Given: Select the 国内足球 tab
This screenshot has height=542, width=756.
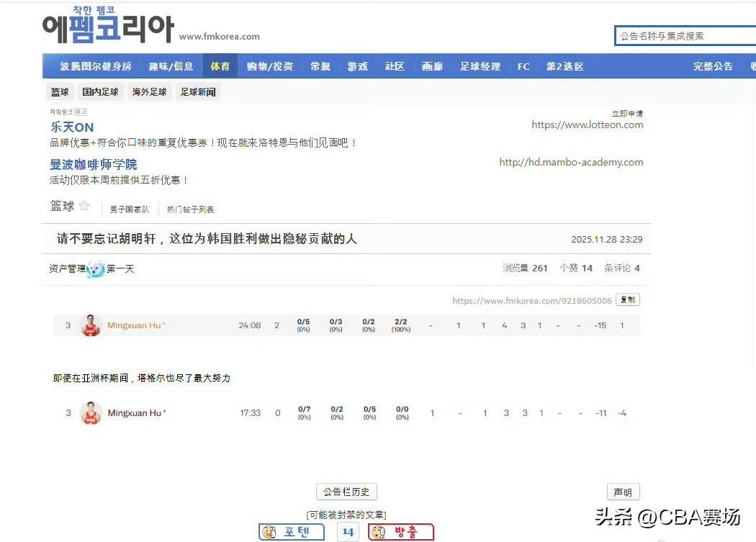Looking at the screenshot, I should [x=100, y=91].
